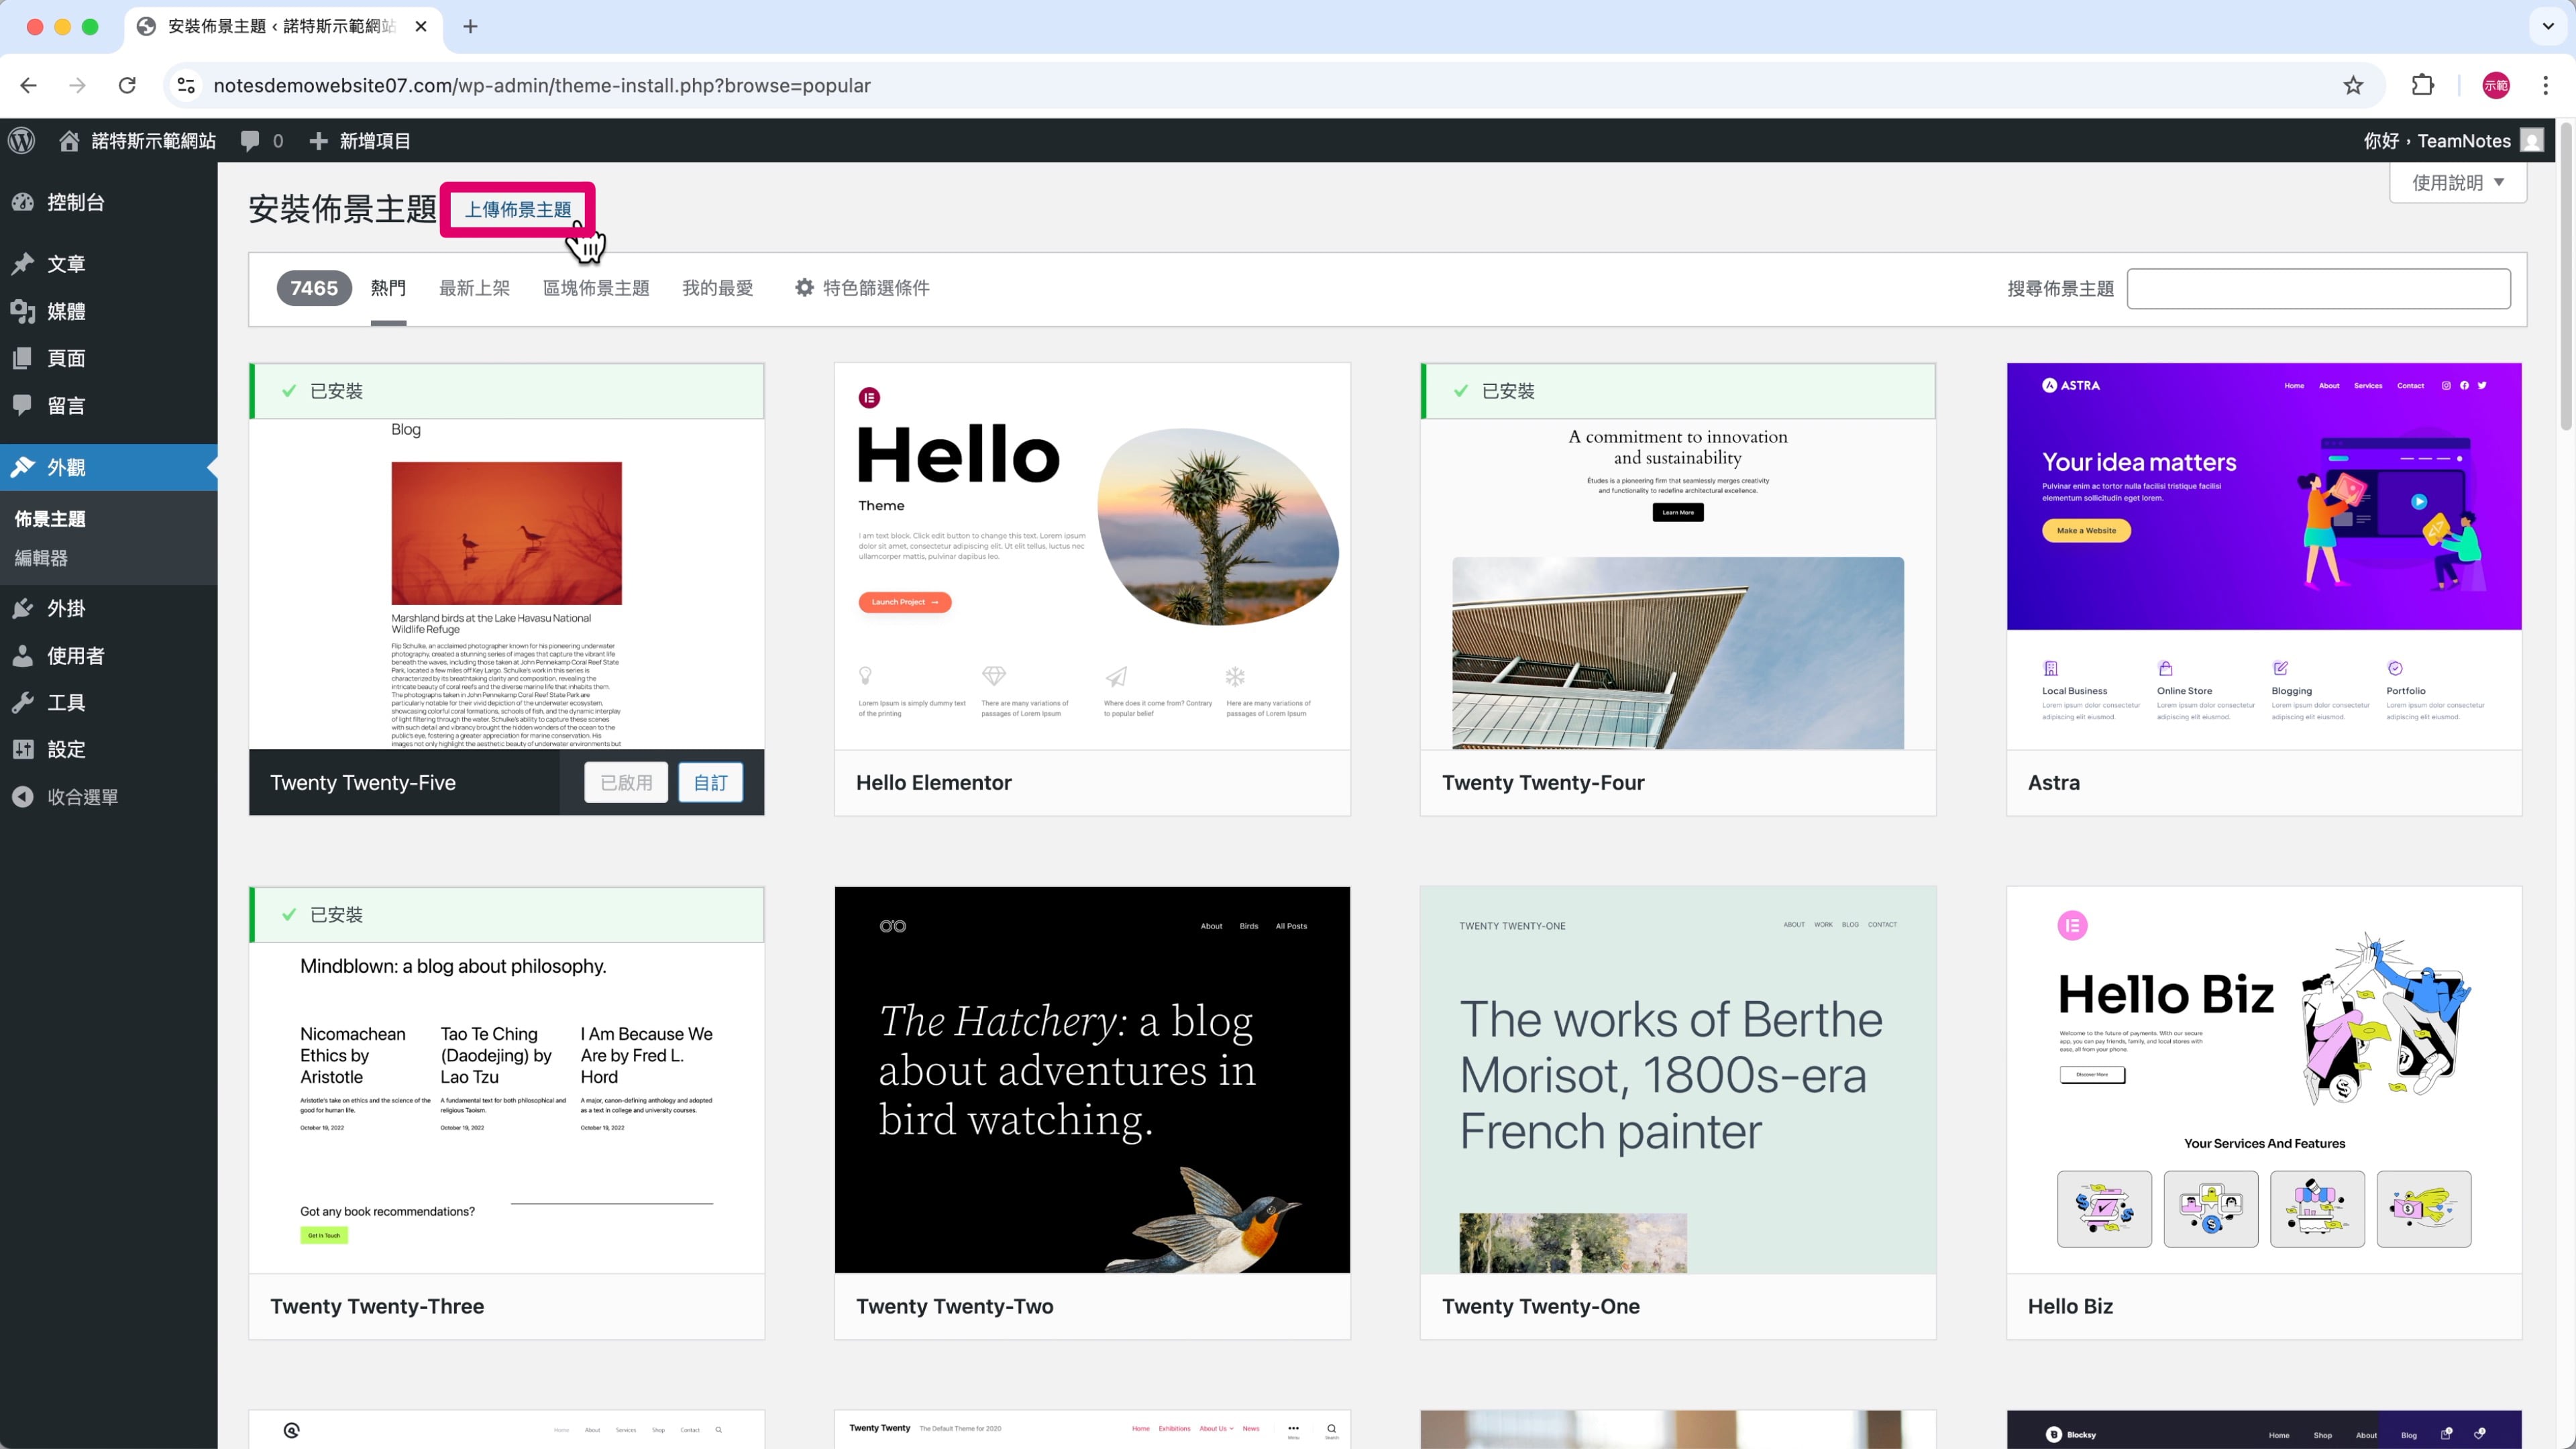
Task: Select the Astra theme thumbnail
Action: (x=2263, y=555)
